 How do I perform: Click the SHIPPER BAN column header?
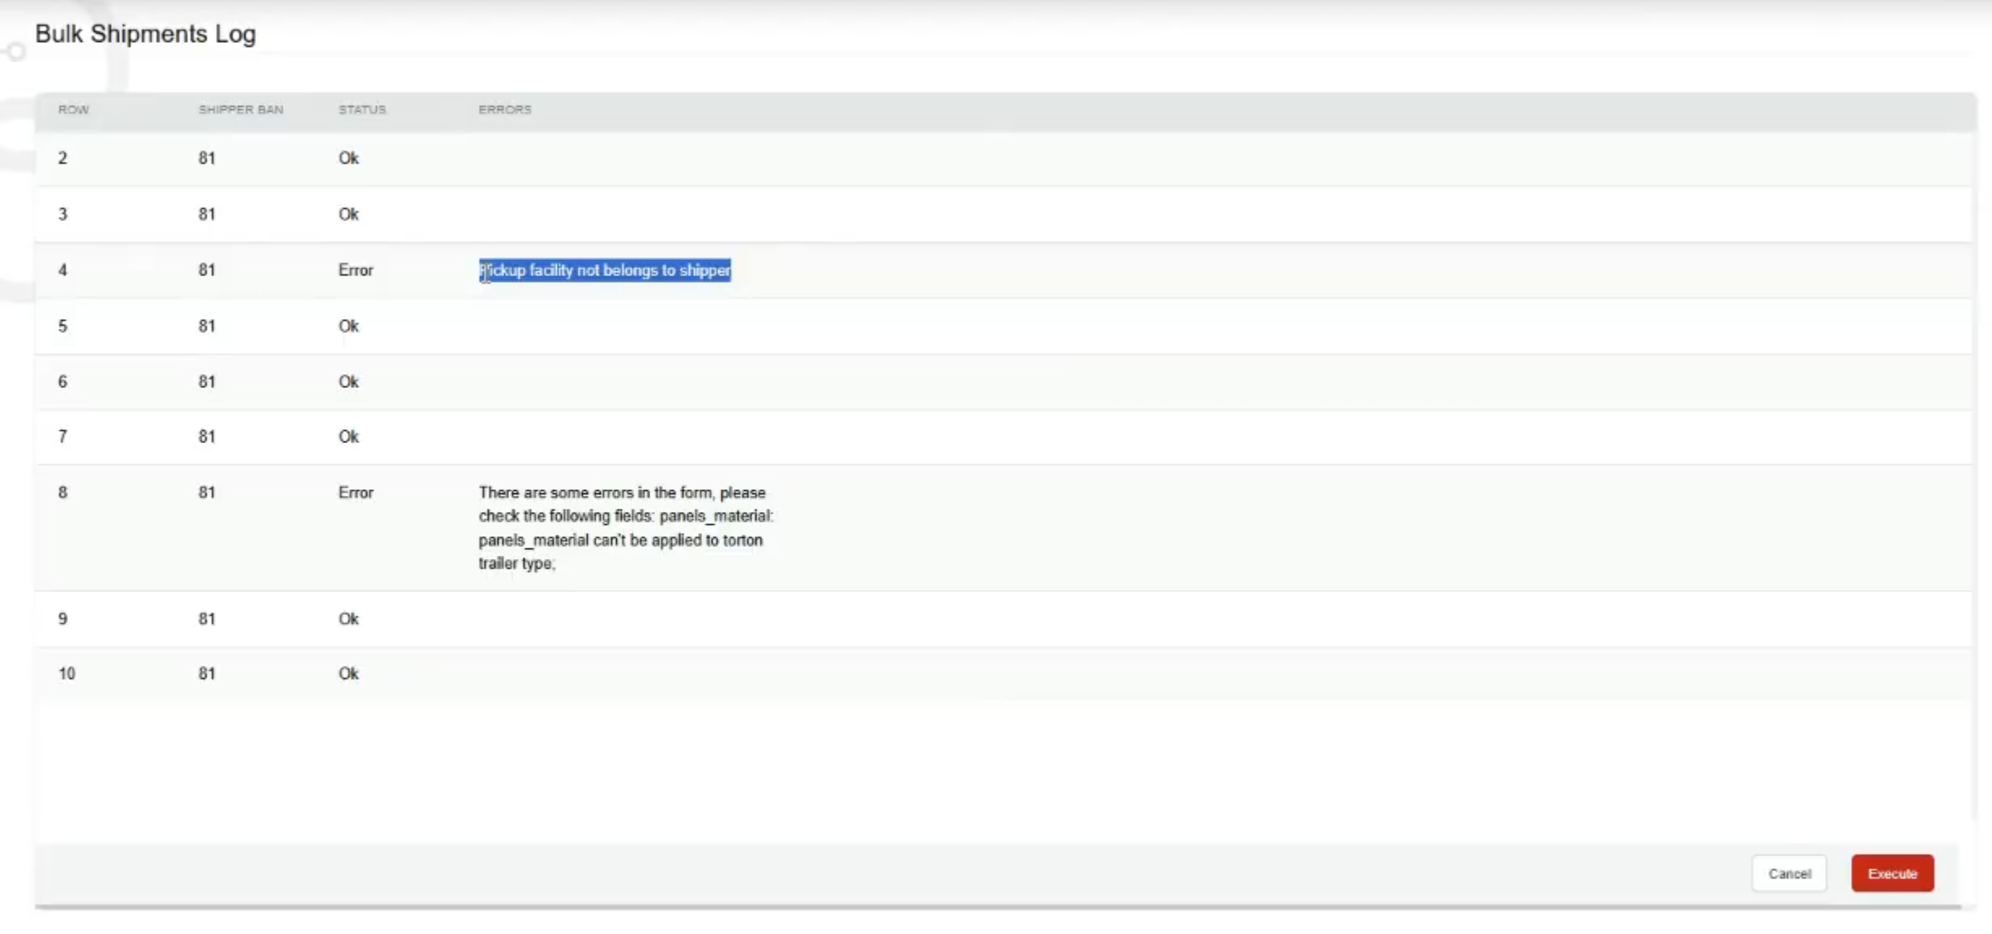coord(241,109)
